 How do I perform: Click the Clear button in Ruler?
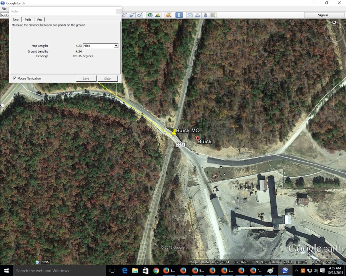click(107, 79)
